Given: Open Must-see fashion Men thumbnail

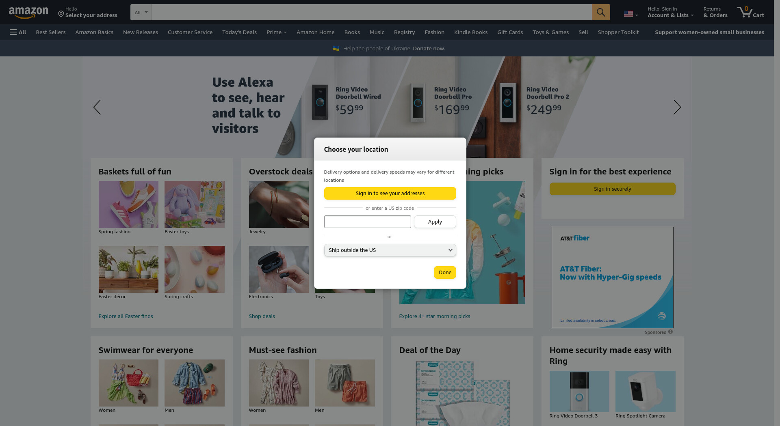Looking at the screenshot, I should (345, 383).
